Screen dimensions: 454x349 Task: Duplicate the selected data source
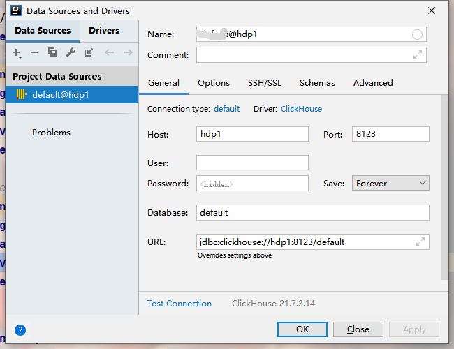(52, 52)
